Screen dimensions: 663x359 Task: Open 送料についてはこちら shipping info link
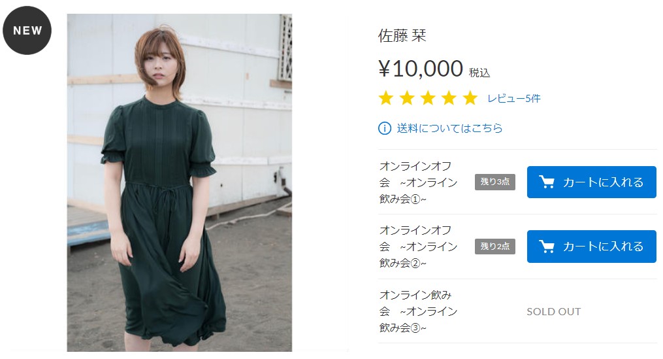449,128
